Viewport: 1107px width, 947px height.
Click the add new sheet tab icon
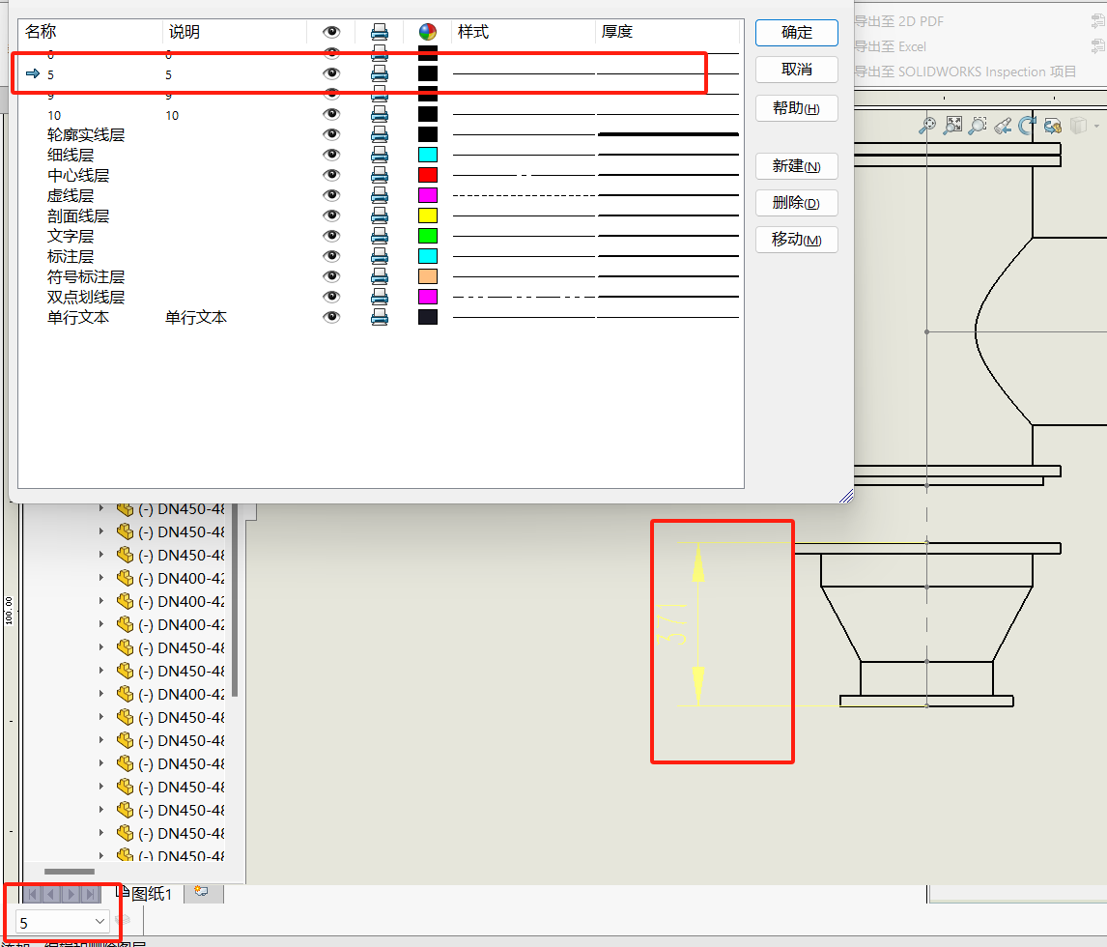[x=201, y=892]
